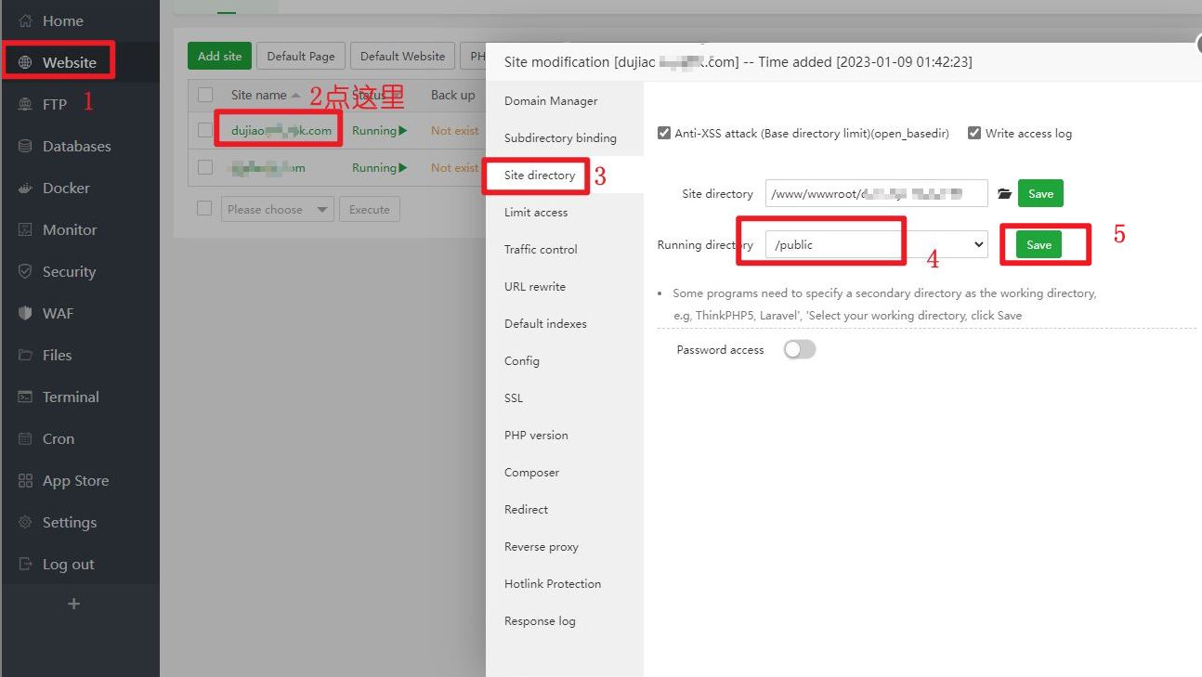Viewport: 1202px width, 677px height.
Task: Check select-all checkbox in site table header
Action: (205, 95)
